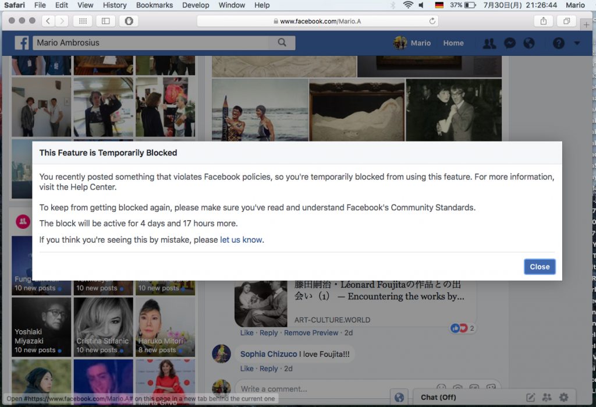Open the Bookmarks menu
This screenshot has height=407, width=596.
click(154, 5)
